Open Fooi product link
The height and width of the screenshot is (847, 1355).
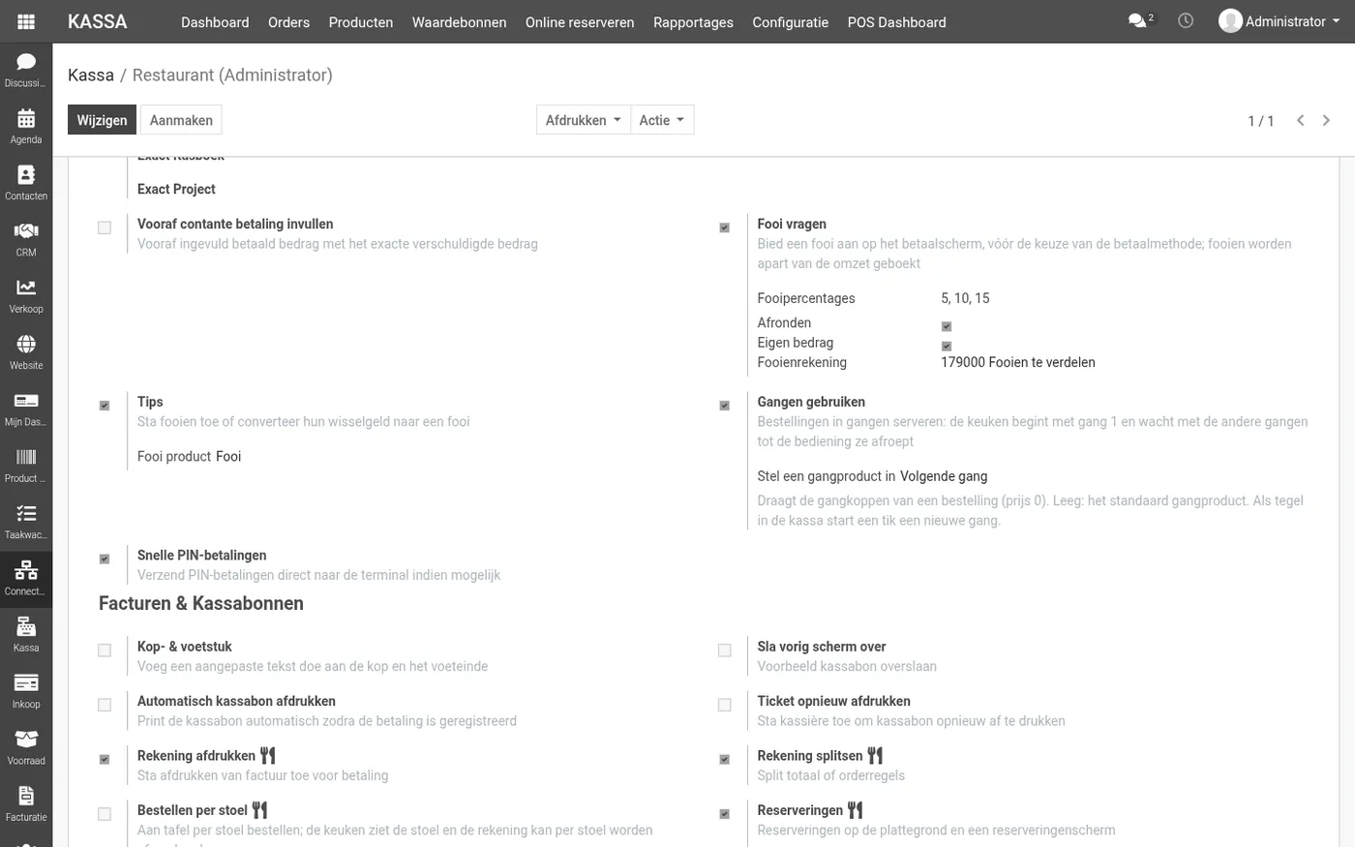(x=228, y=456)
